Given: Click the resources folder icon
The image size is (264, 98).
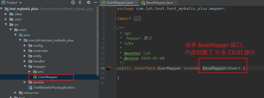Looking at the screenshot, I should [21, 93].
